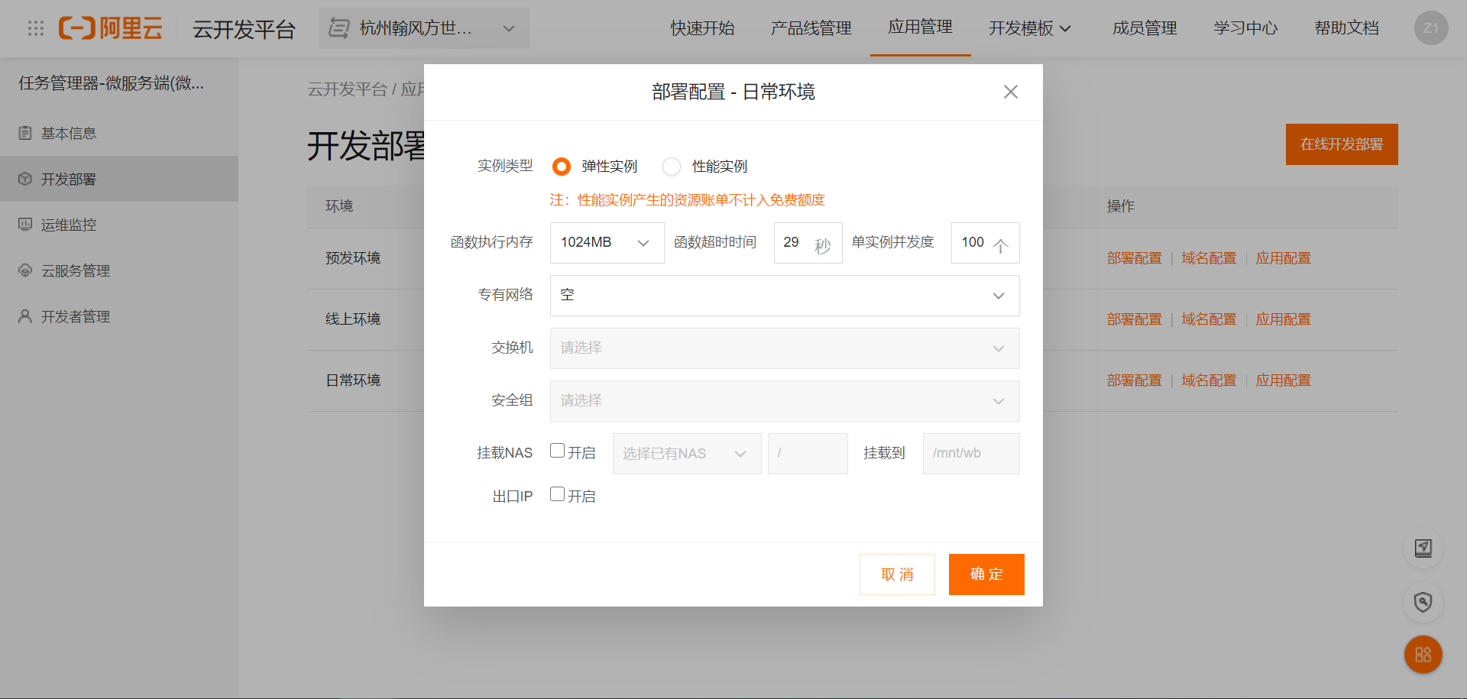Click 部署配置 link for 日常环境

tap(1134, 380)
